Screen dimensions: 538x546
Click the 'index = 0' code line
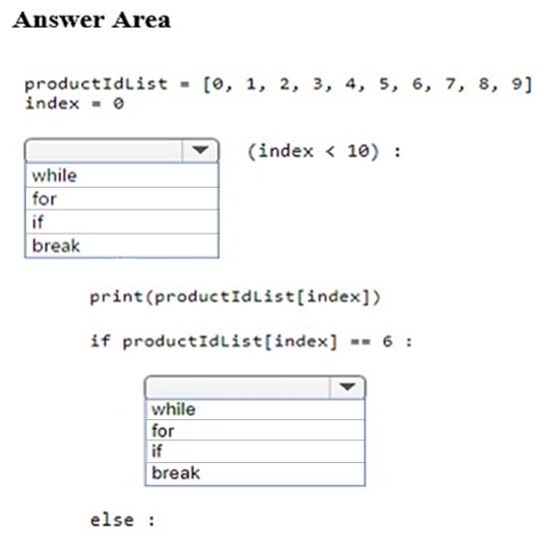tap(75, 104)
